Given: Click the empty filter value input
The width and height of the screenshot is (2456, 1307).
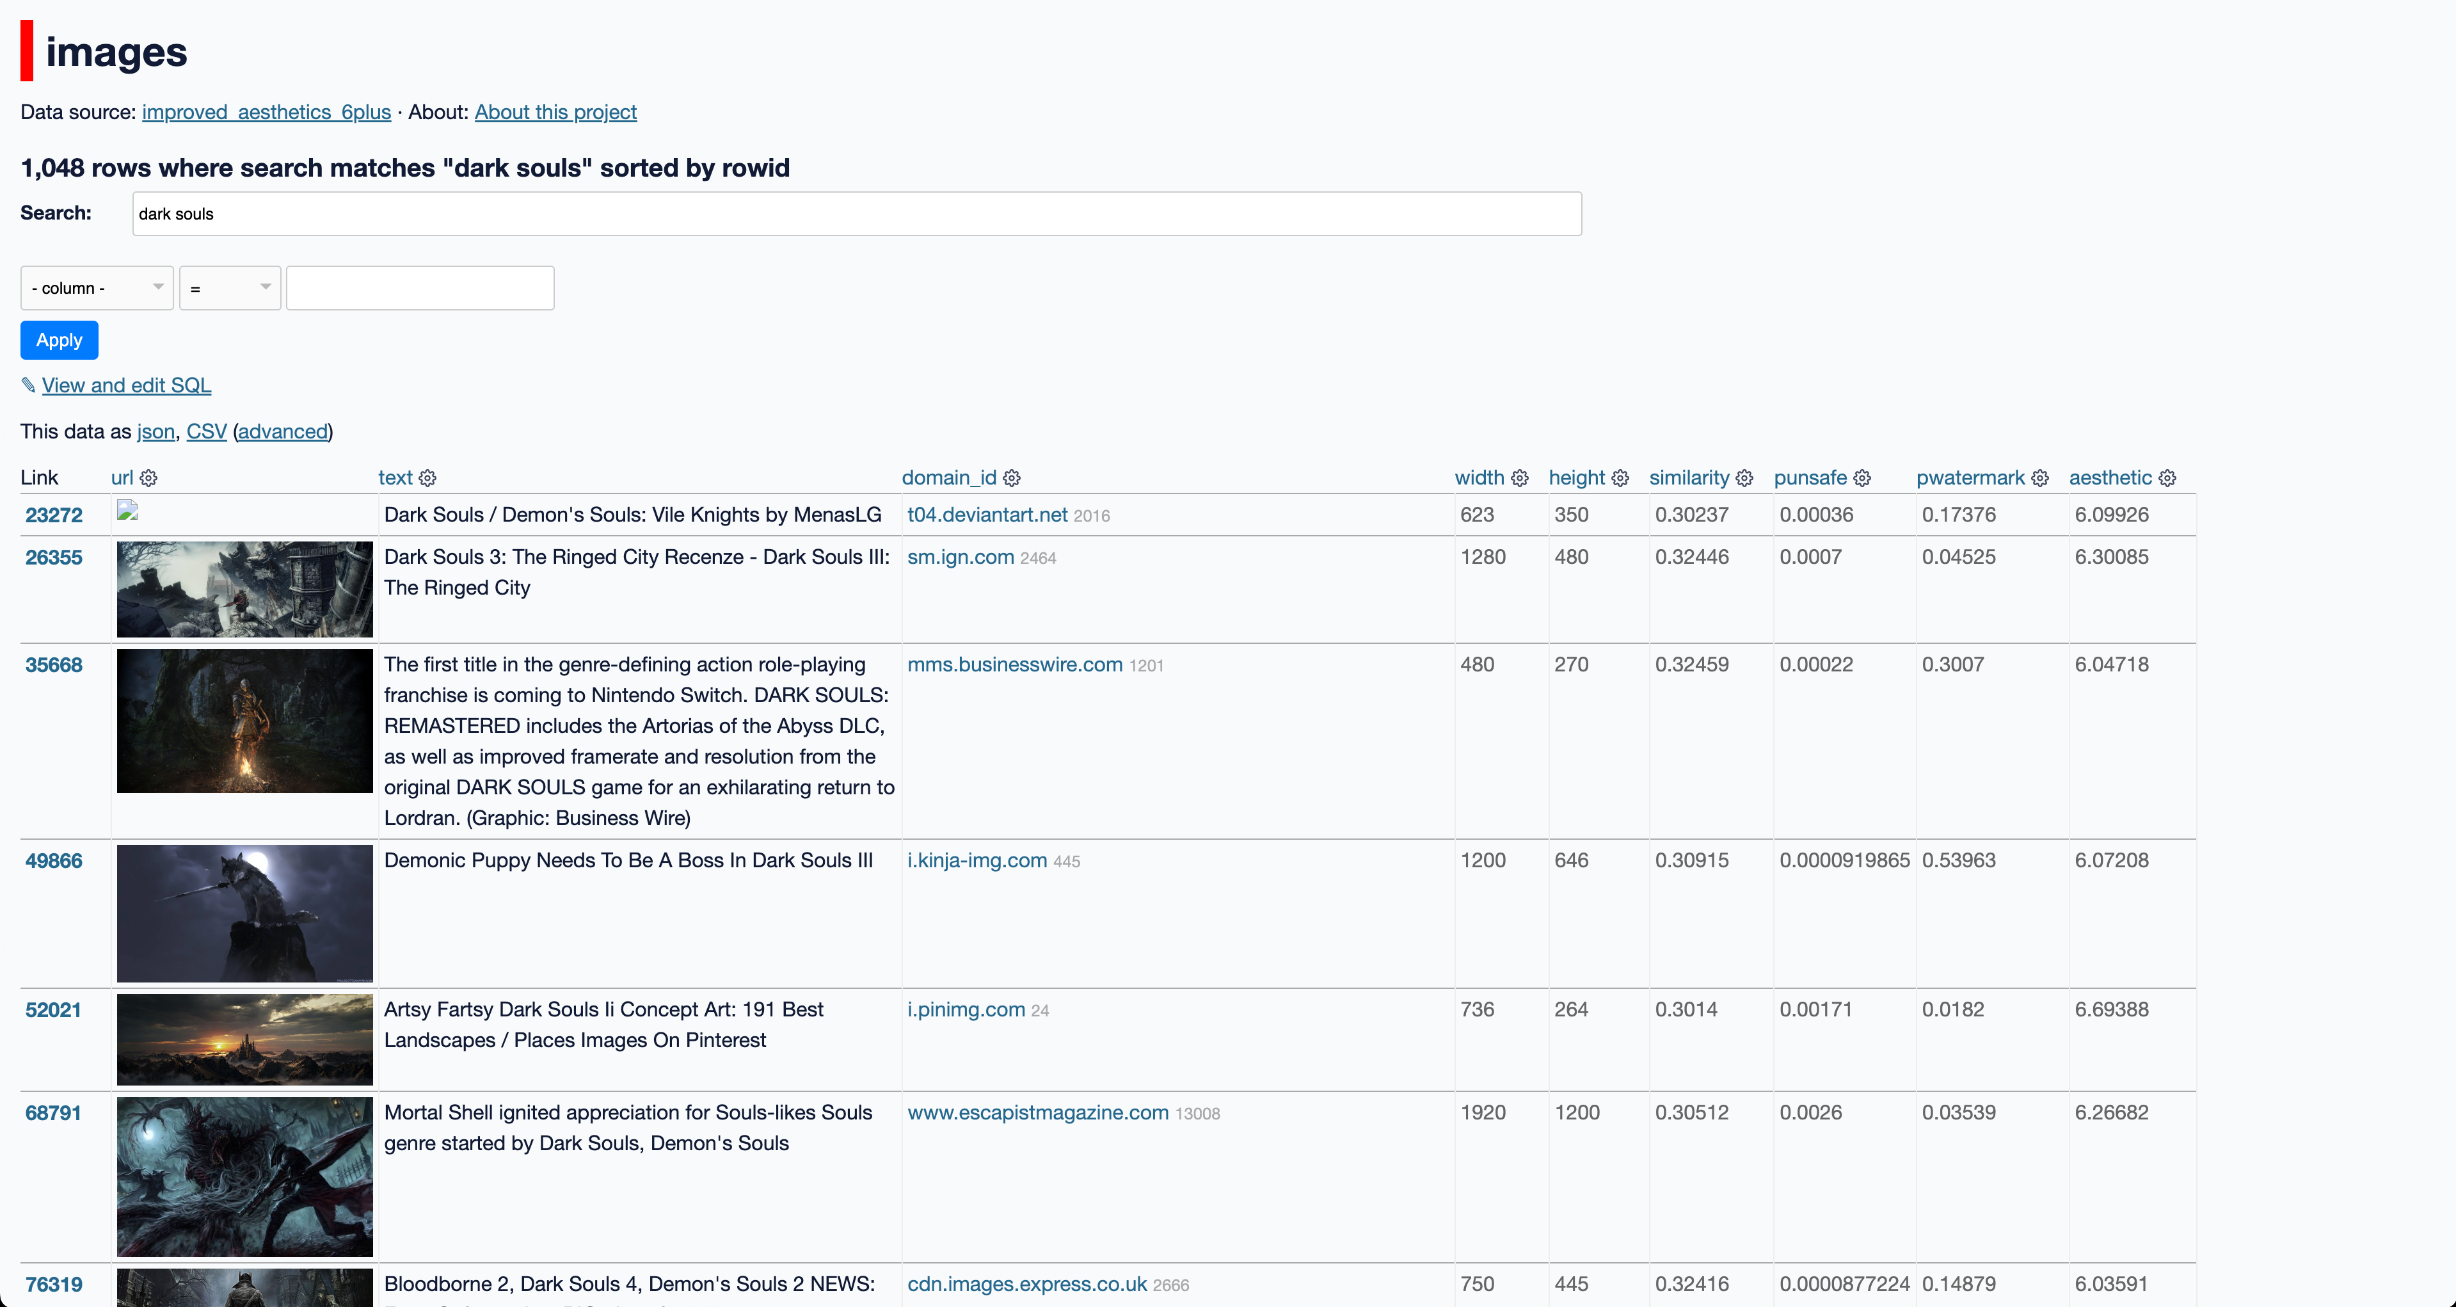Looking at the screenshot, I should pyautogui.click(x=420, y=288).
